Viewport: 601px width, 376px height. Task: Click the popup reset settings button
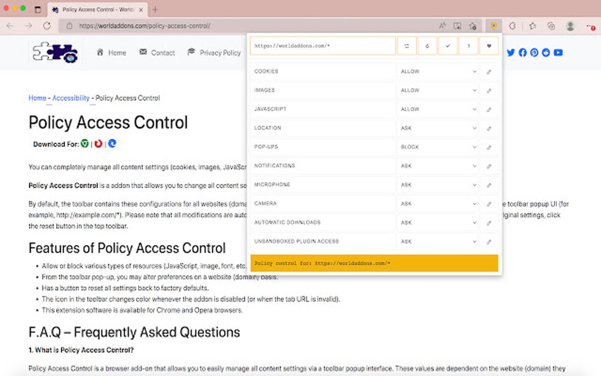(x=427, y=46)
